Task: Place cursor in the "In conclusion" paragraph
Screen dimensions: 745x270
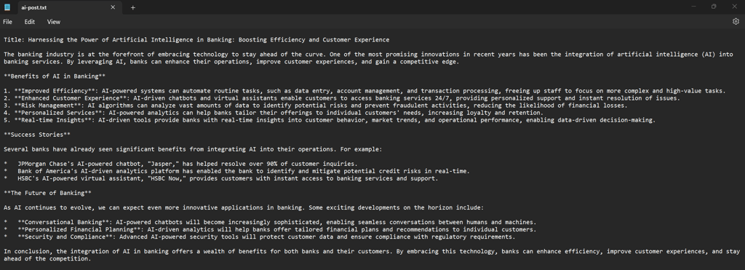Action: [372, 255]
